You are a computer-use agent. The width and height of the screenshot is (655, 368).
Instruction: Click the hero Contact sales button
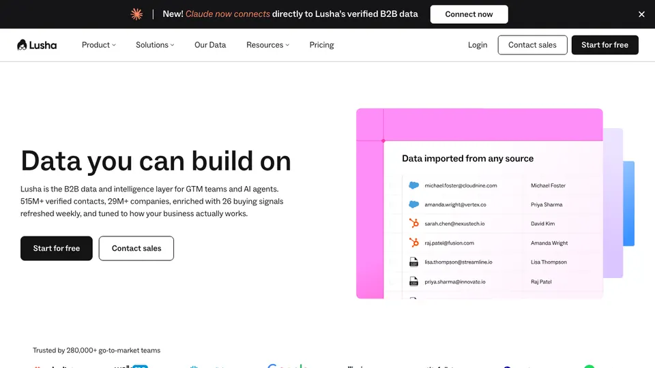click(x=136, y=248)
